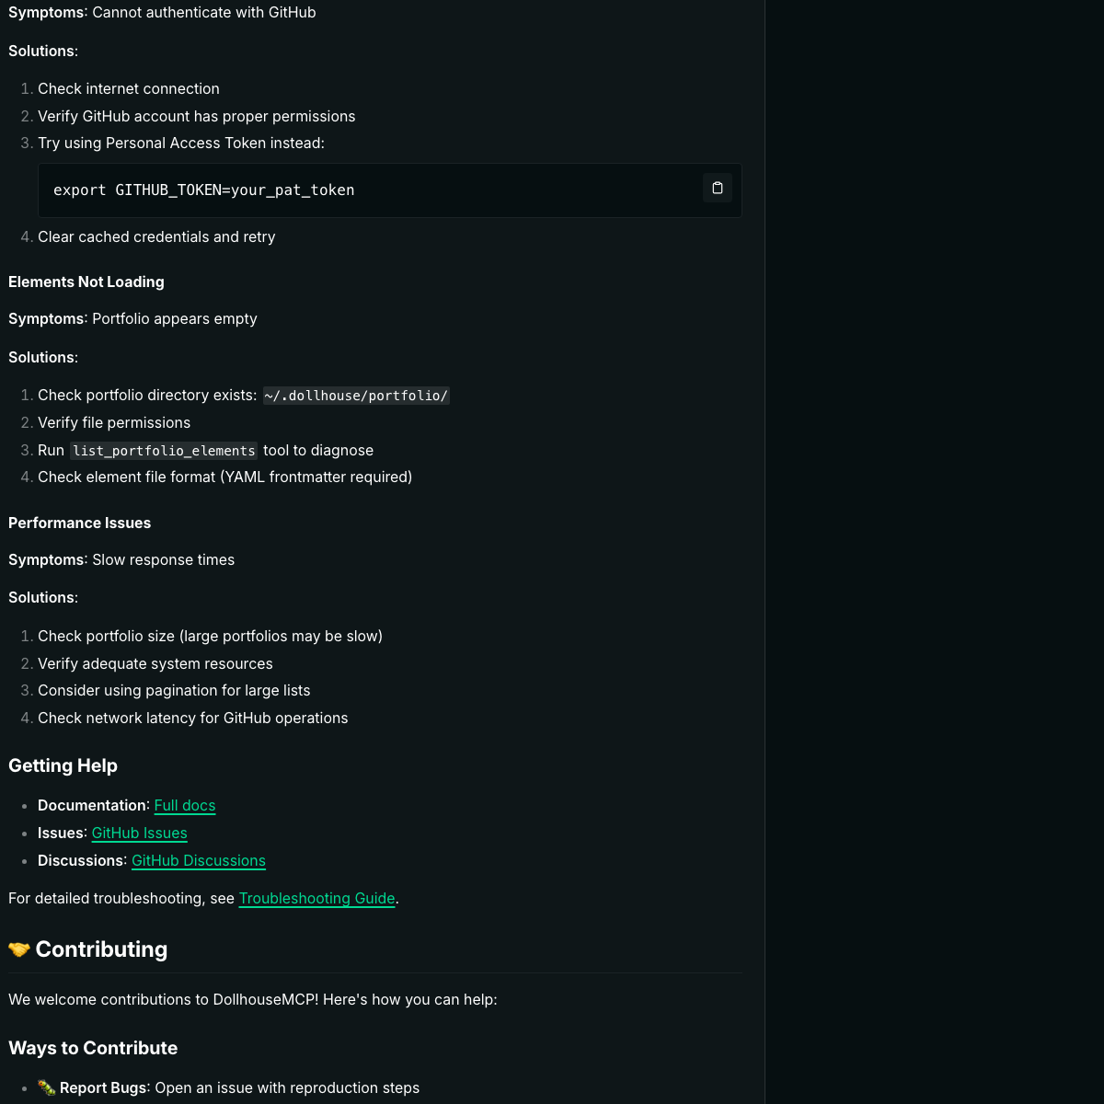Screen dimensions: 1104x1104
Task: Click the Getting Help heading
Action: tap(63, 765)
